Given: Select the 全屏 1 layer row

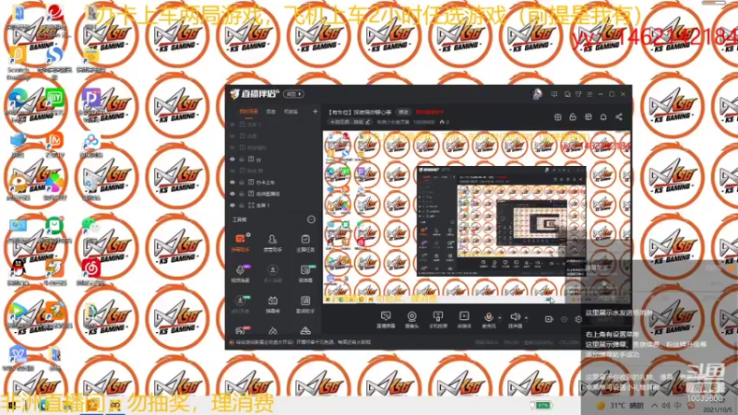Looking at the screenshot, I should 273,205.
